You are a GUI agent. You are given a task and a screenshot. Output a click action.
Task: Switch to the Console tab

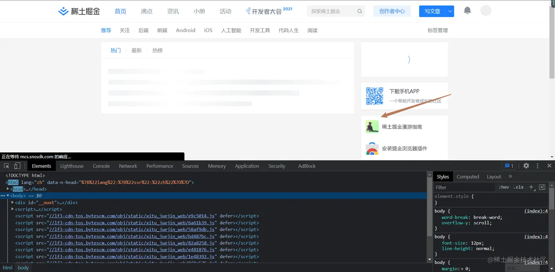pos(101,166)
